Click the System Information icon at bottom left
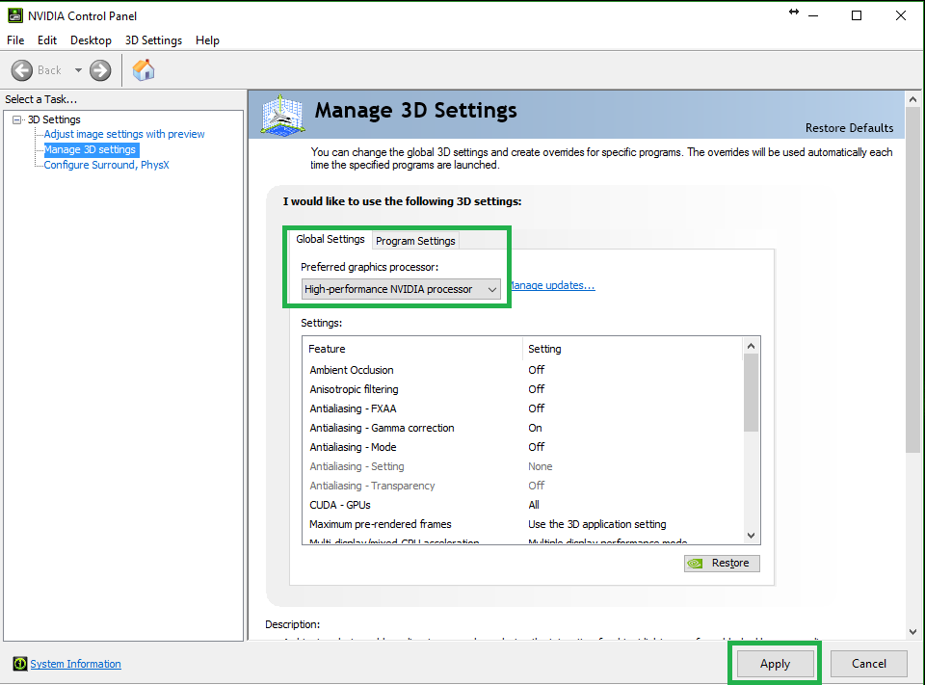The height and width of the screenshot is (685, 925). [19, 664]
